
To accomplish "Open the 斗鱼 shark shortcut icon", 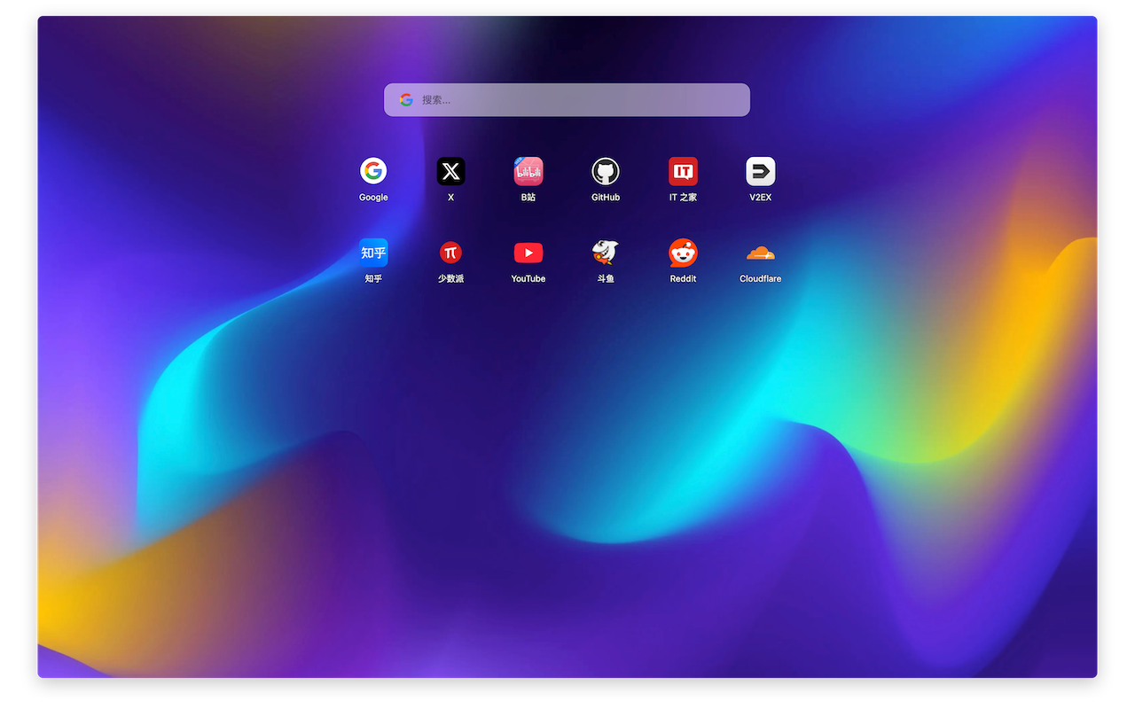I will [606, 253].
